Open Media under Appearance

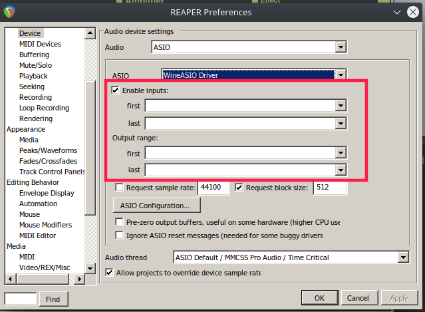click(29, 140)
